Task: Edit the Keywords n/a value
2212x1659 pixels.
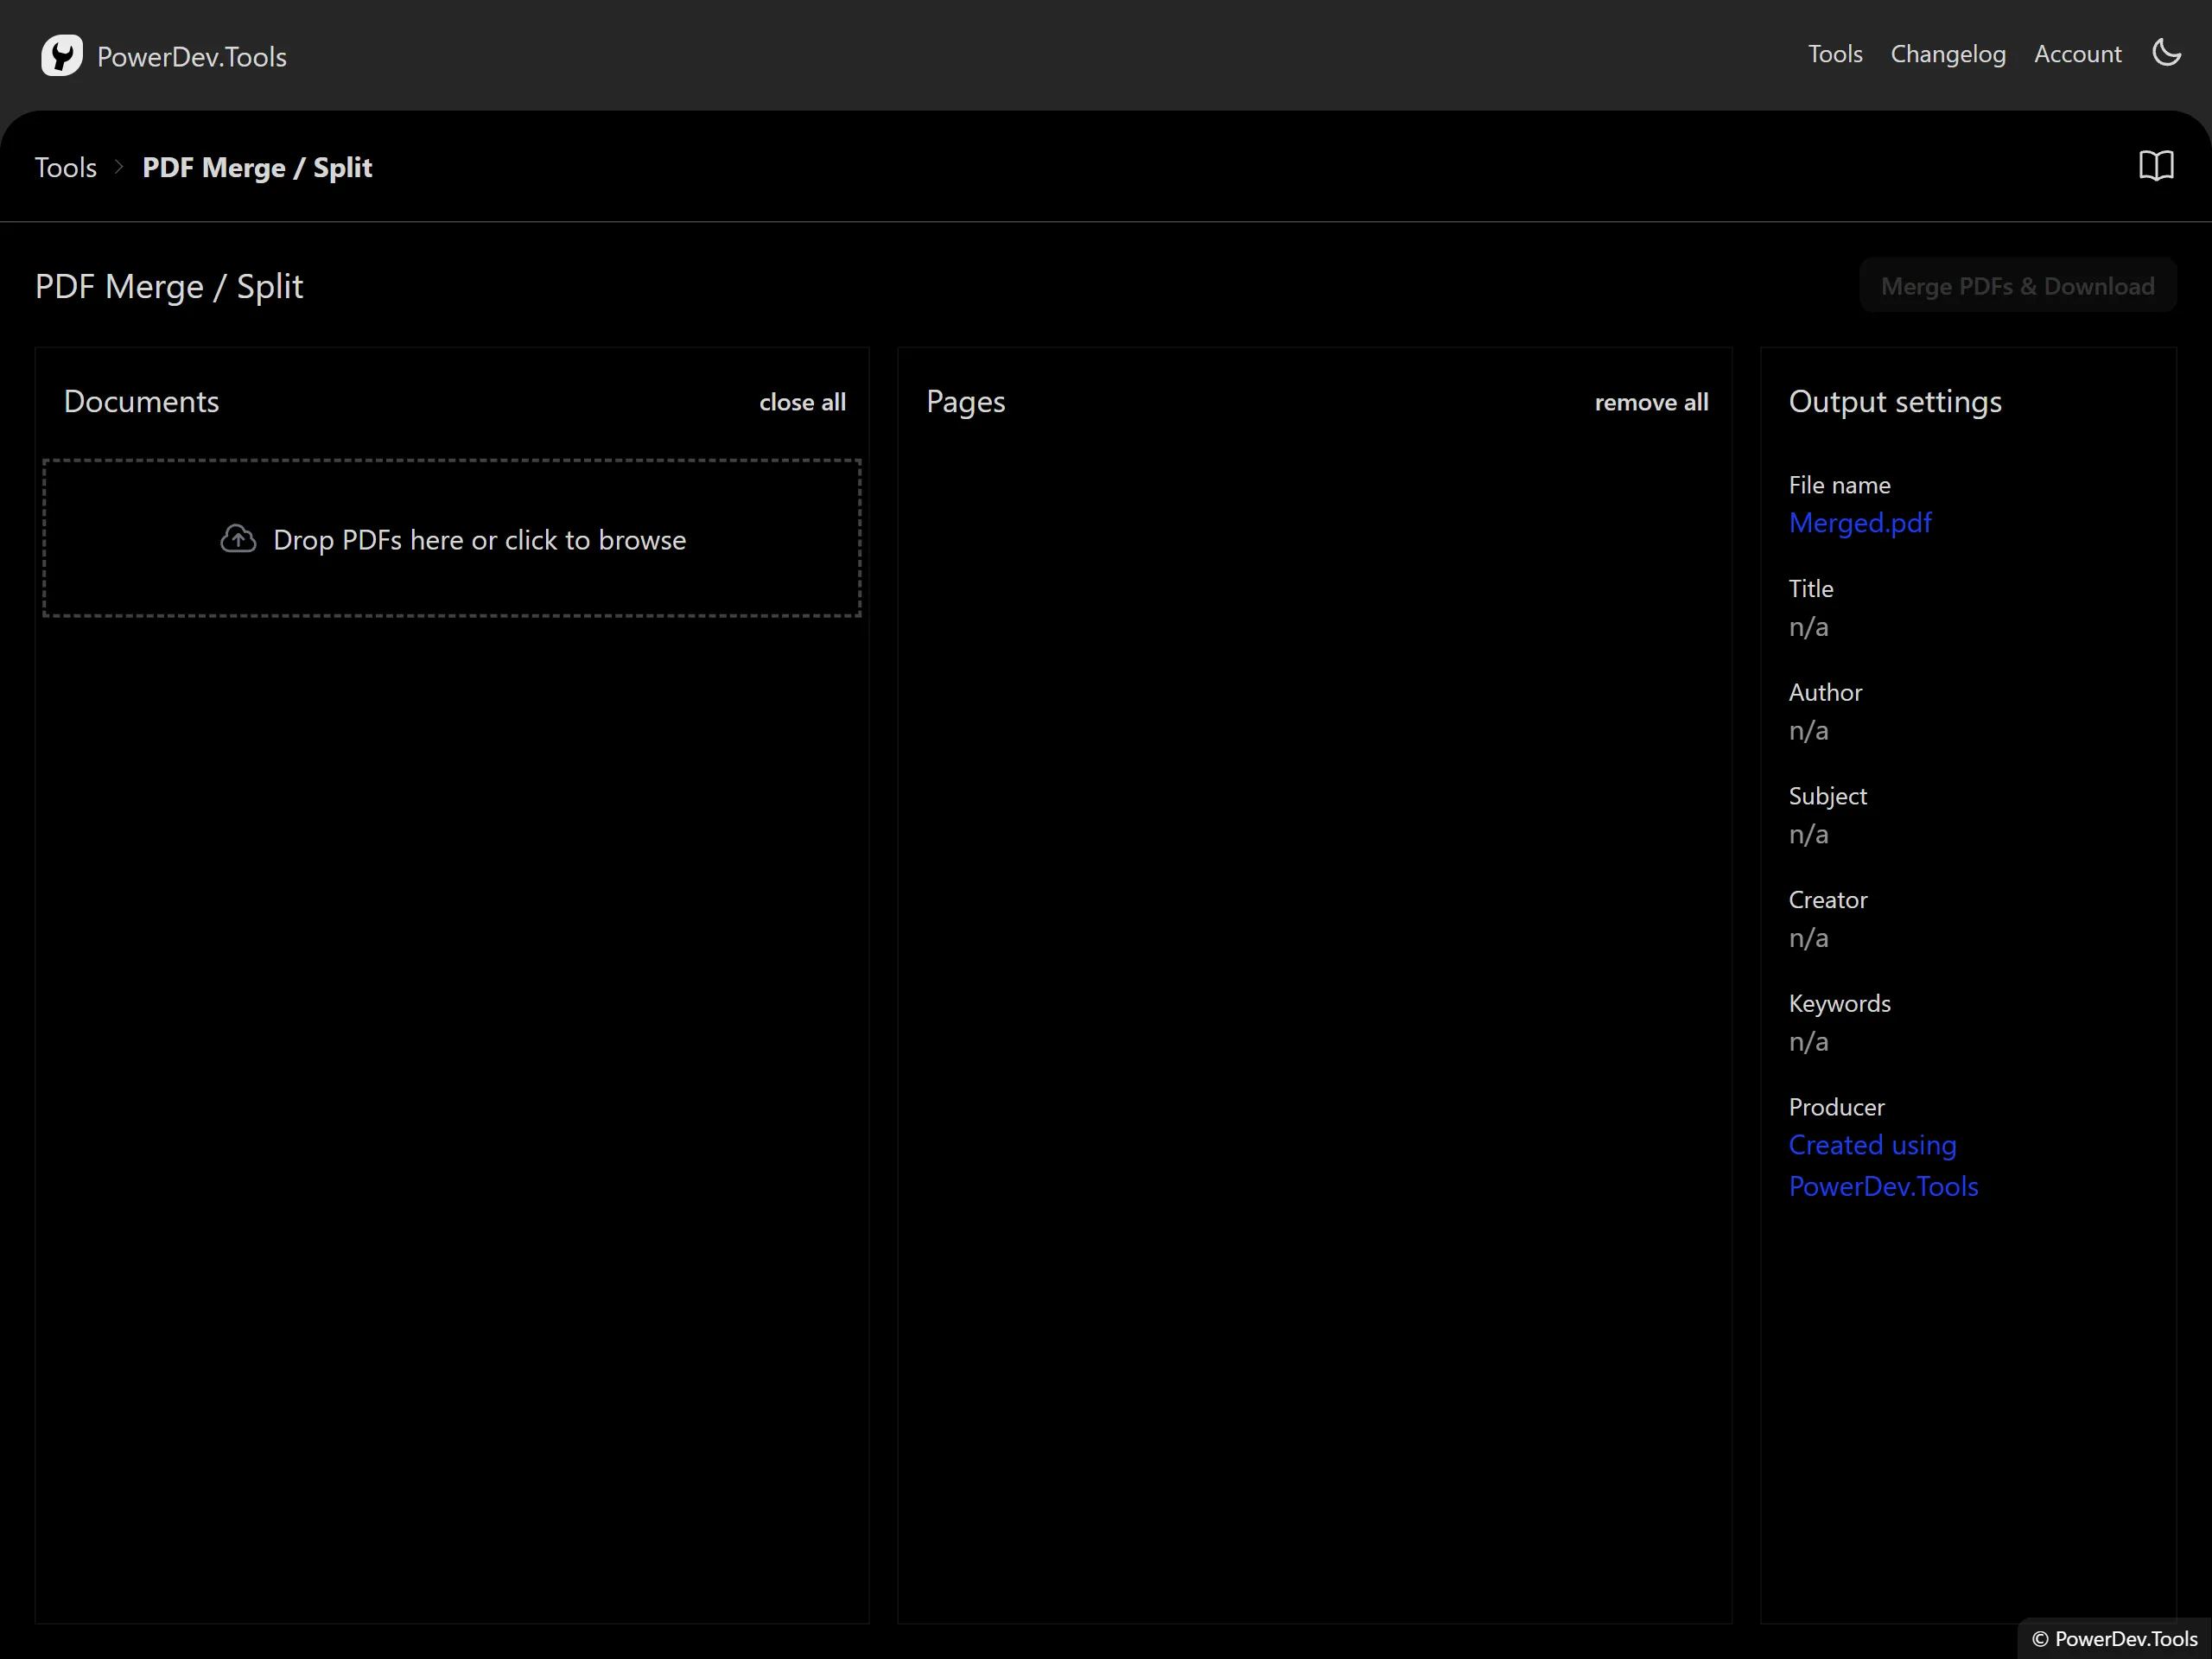Action: pyautogui.click(x=1808, y=1042)
